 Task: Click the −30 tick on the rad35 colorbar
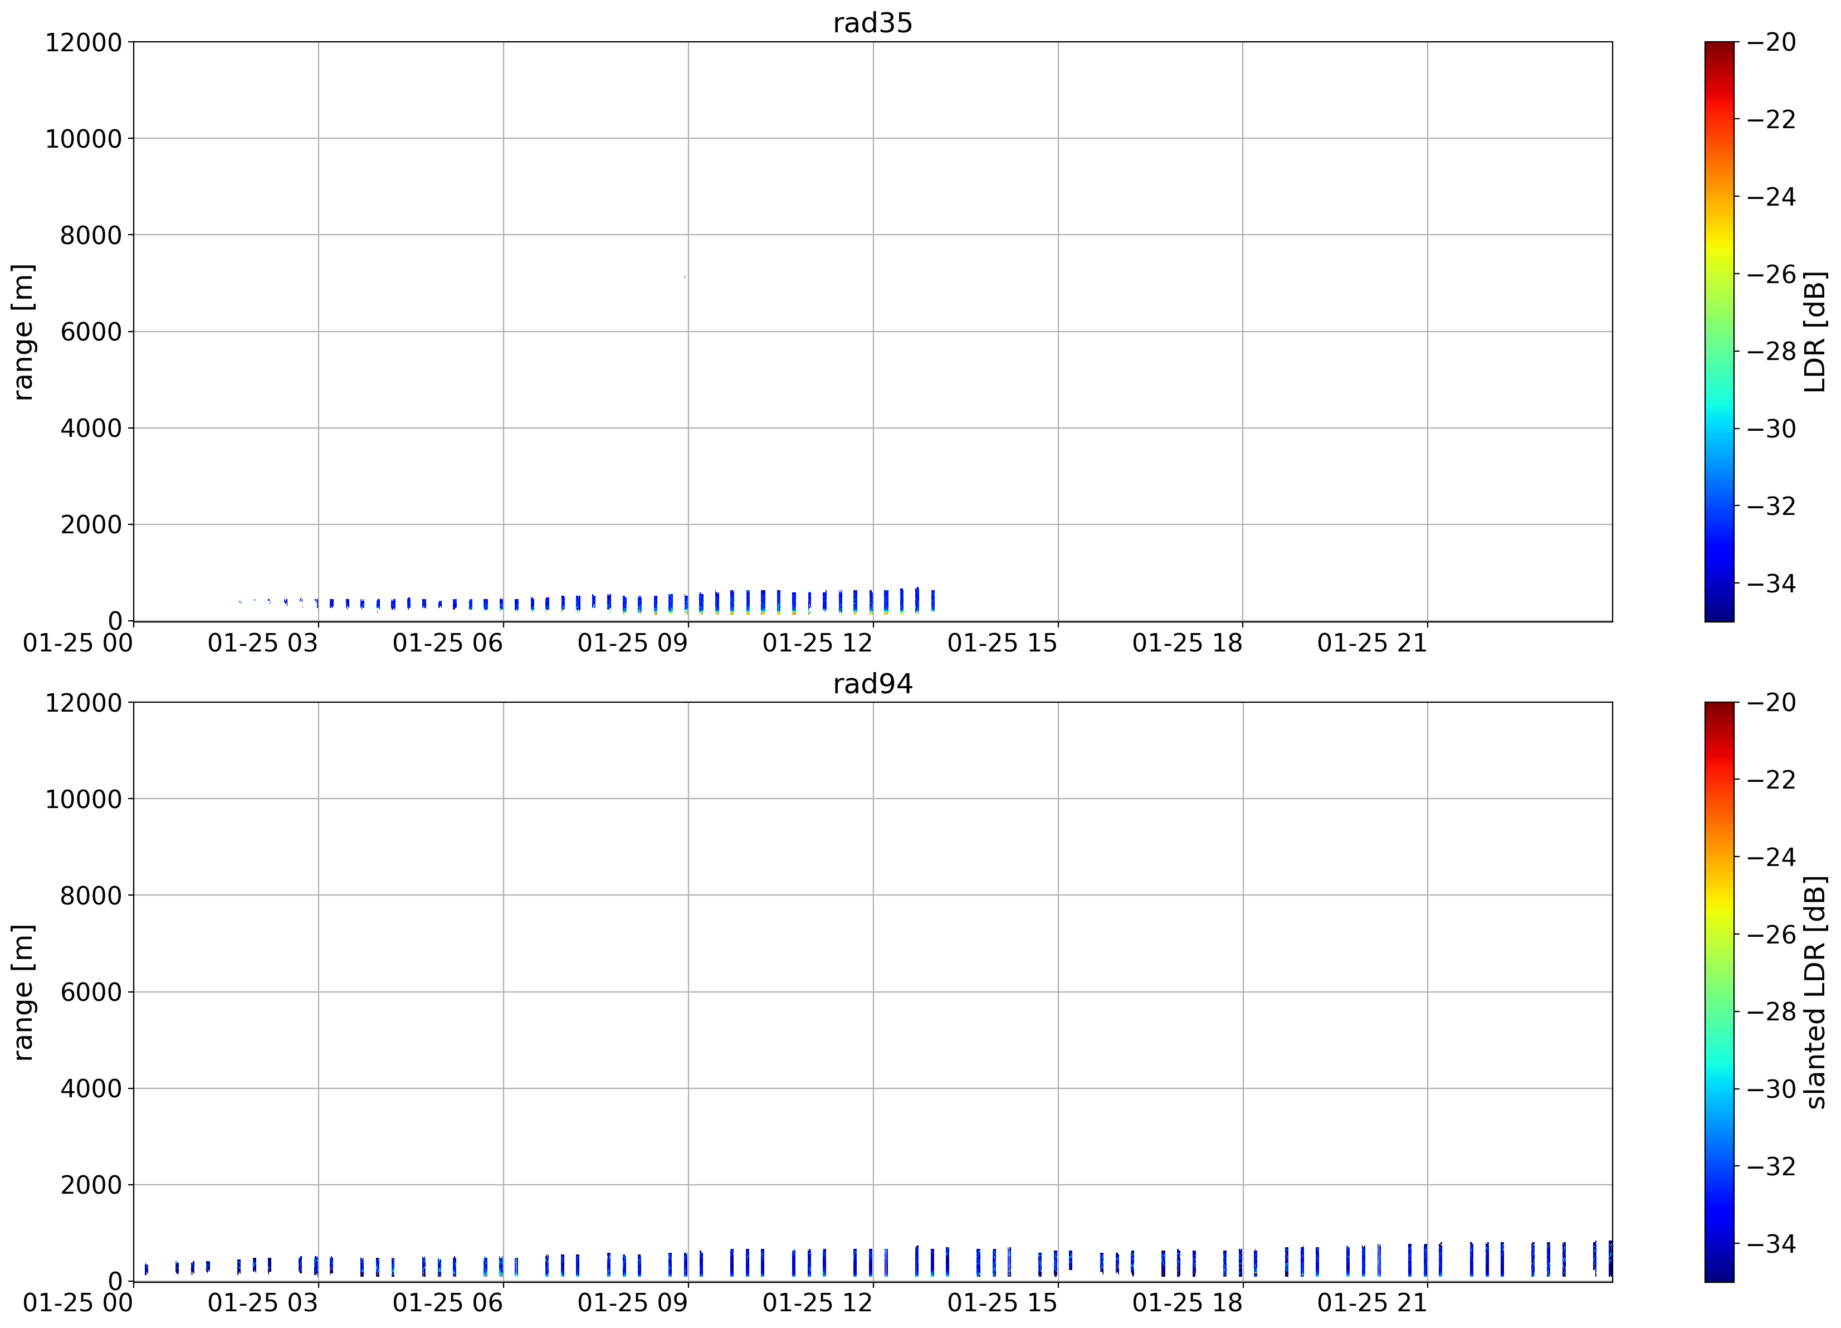point(1771,429)
